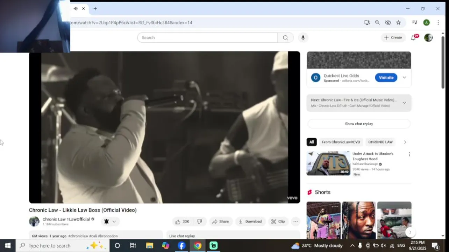Screen dimensions: 449x252
Task: Share the video
Action: click(220, 222)
